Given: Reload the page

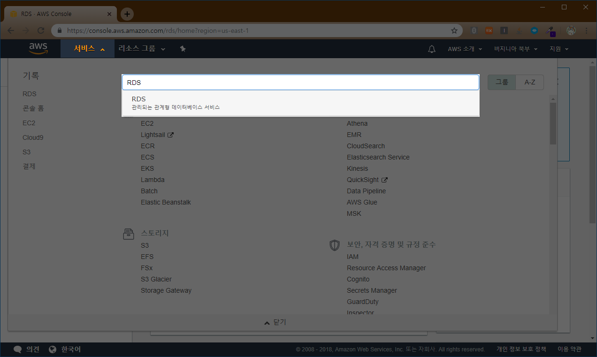Looking at the screenshot, I should [41, 30].
